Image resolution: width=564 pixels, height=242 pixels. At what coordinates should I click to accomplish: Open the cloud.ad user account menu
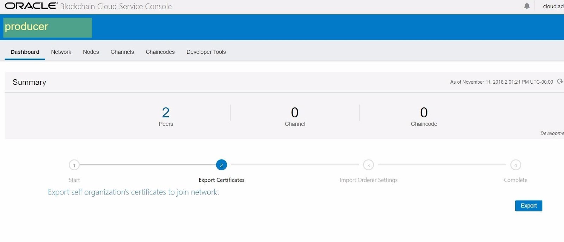click(553, 6)
